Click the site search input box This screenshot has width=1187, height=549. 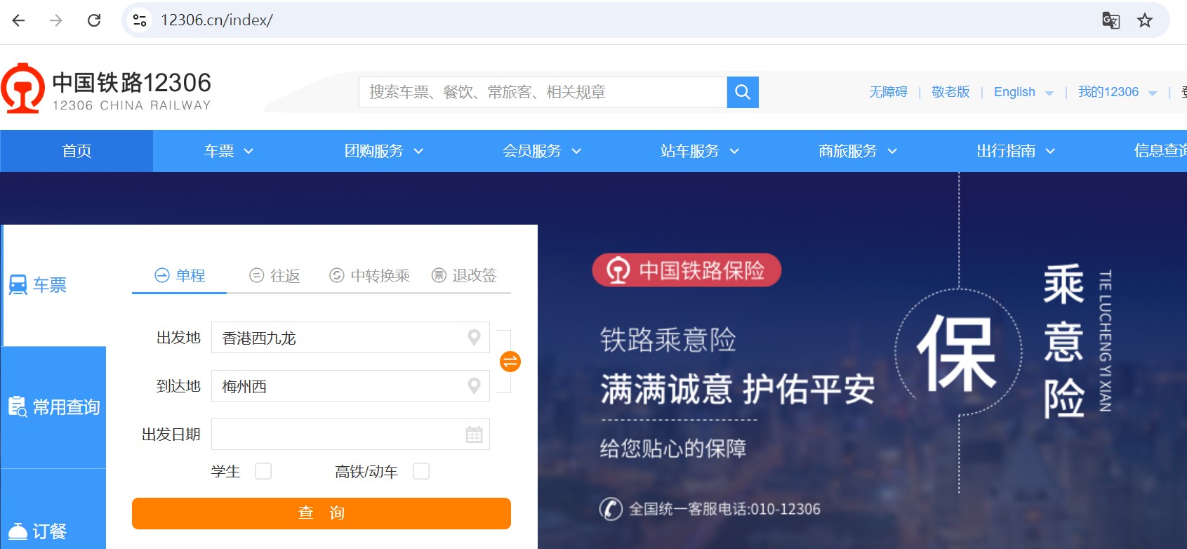(543, 92)
